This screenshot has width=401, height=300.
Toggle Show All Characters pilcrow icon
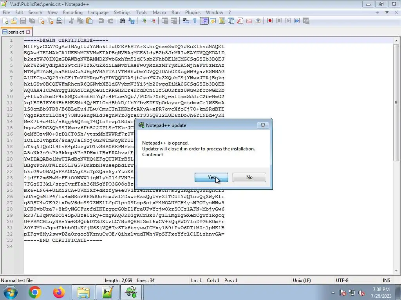tap(195, 21)
